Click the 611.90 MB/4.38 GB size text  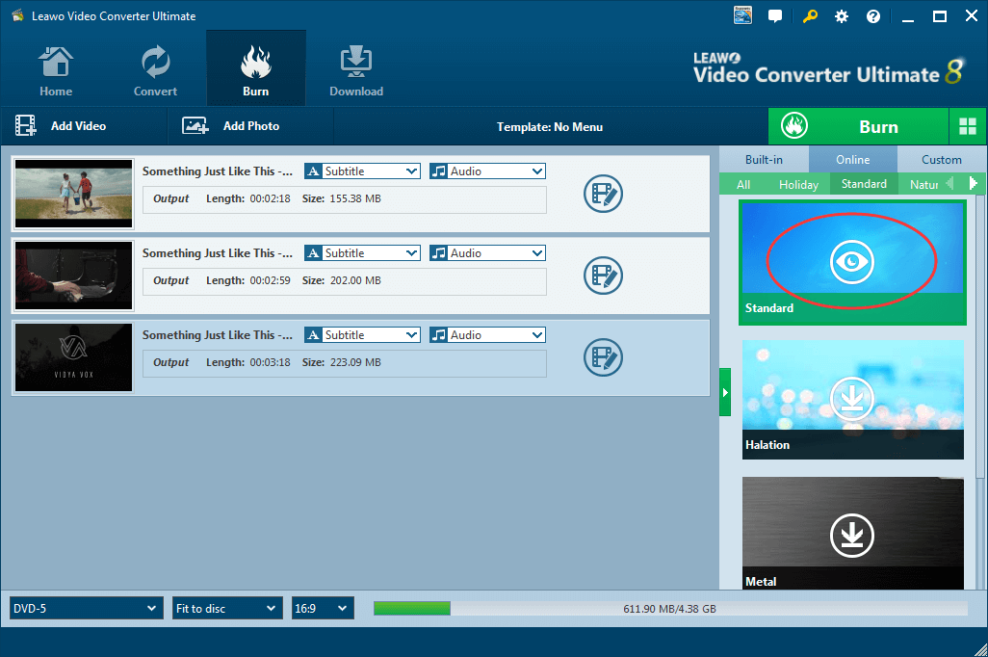[670, 609]
